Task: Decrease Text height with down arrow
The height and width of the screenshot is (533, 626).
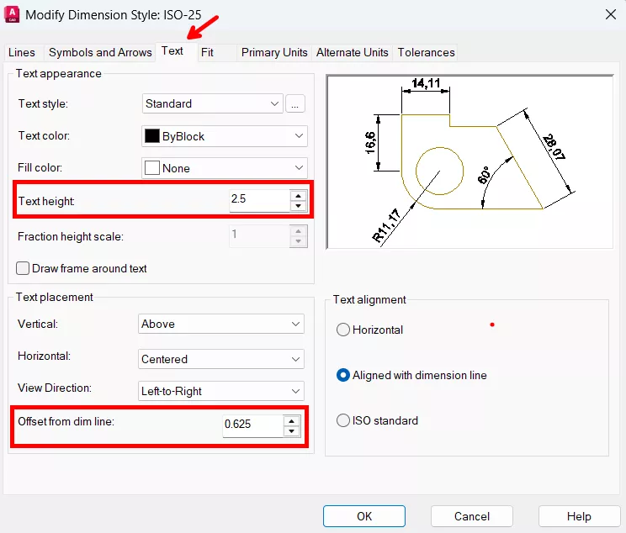Action: point(298,206)
